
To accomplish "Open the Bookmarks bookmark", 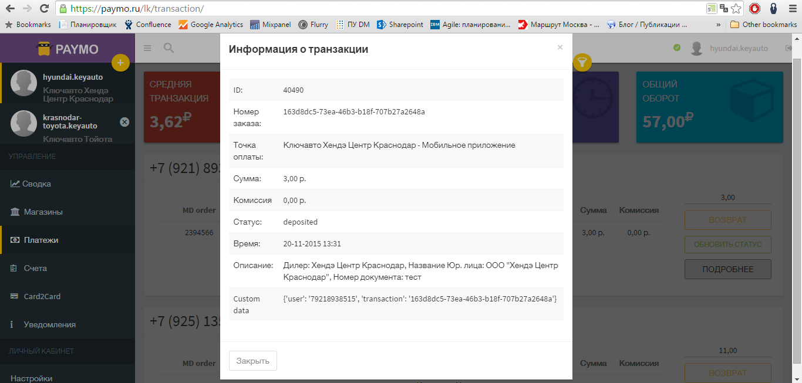I will pos(28,25).
